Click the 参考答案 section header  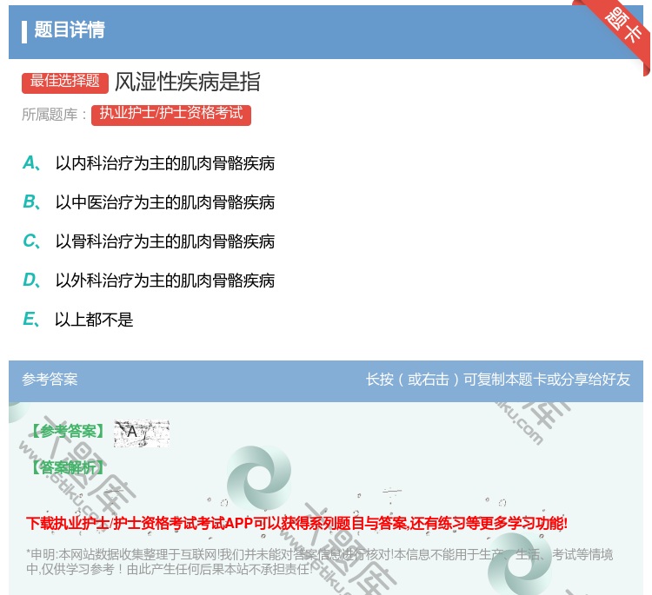click(50, 380)
